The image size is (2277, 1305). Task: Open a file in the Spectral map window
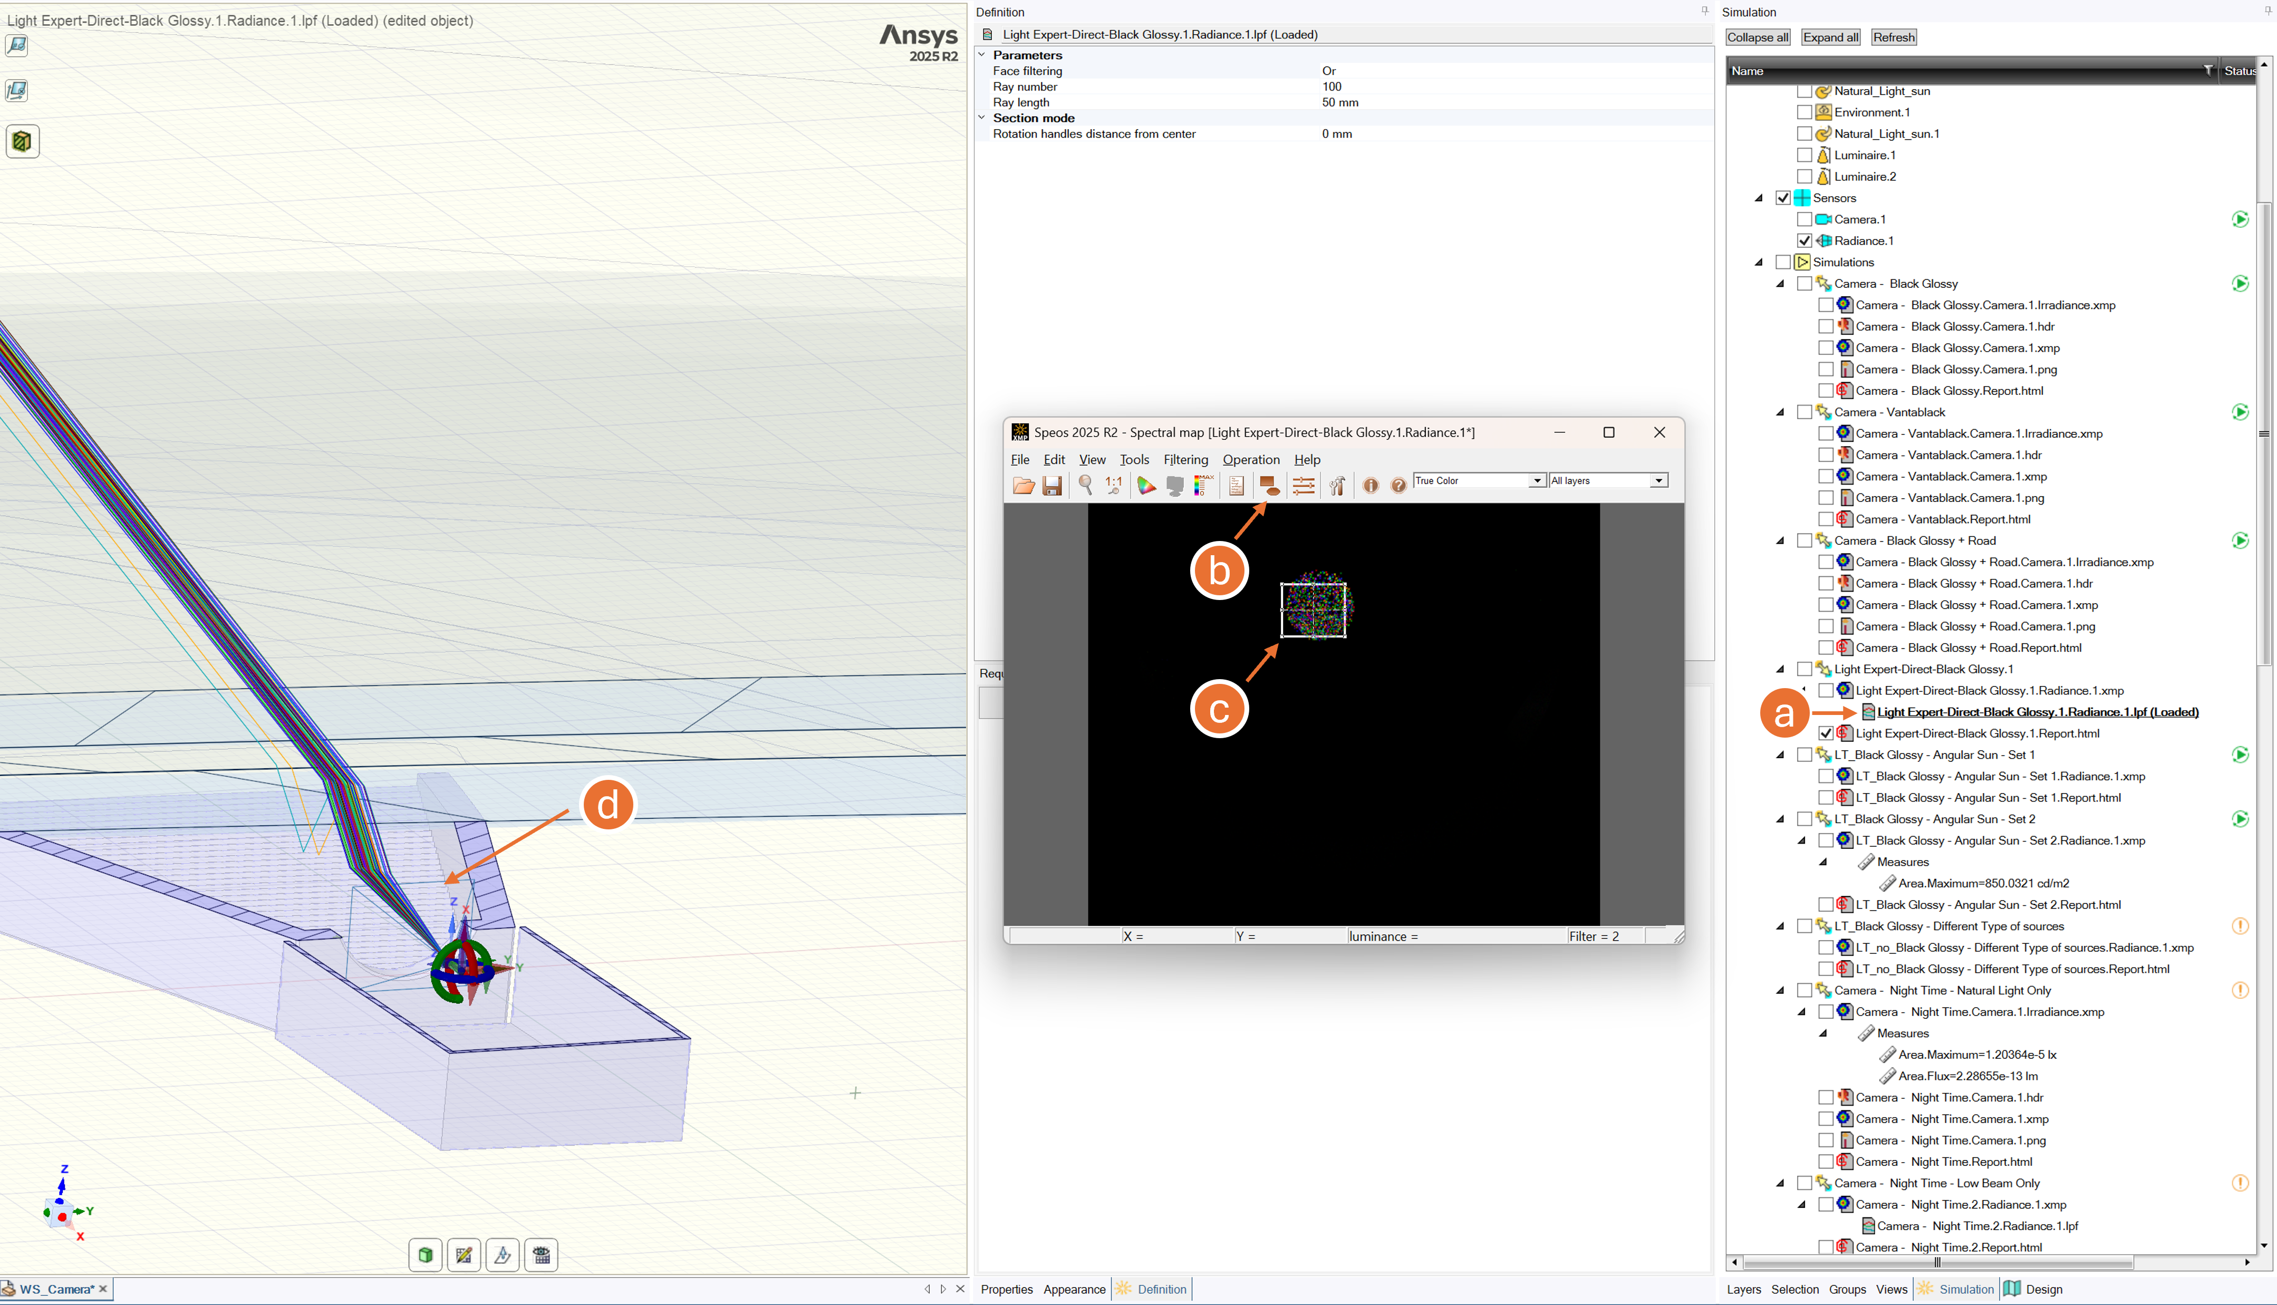click(x=1024, y=485)
